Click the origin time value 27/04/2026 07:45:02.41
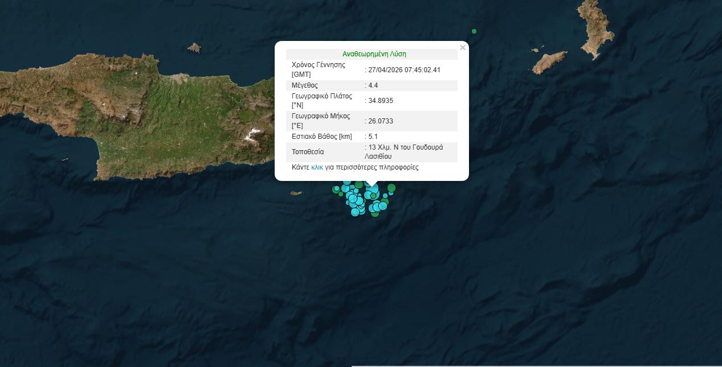The width and height of the screenshot is (722, 367). point(404,70)
